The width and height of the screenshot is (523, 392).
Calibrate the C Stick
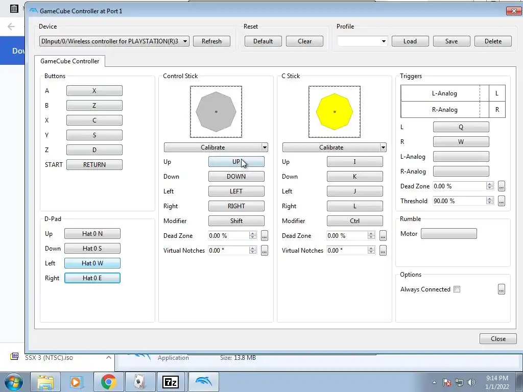331,148
